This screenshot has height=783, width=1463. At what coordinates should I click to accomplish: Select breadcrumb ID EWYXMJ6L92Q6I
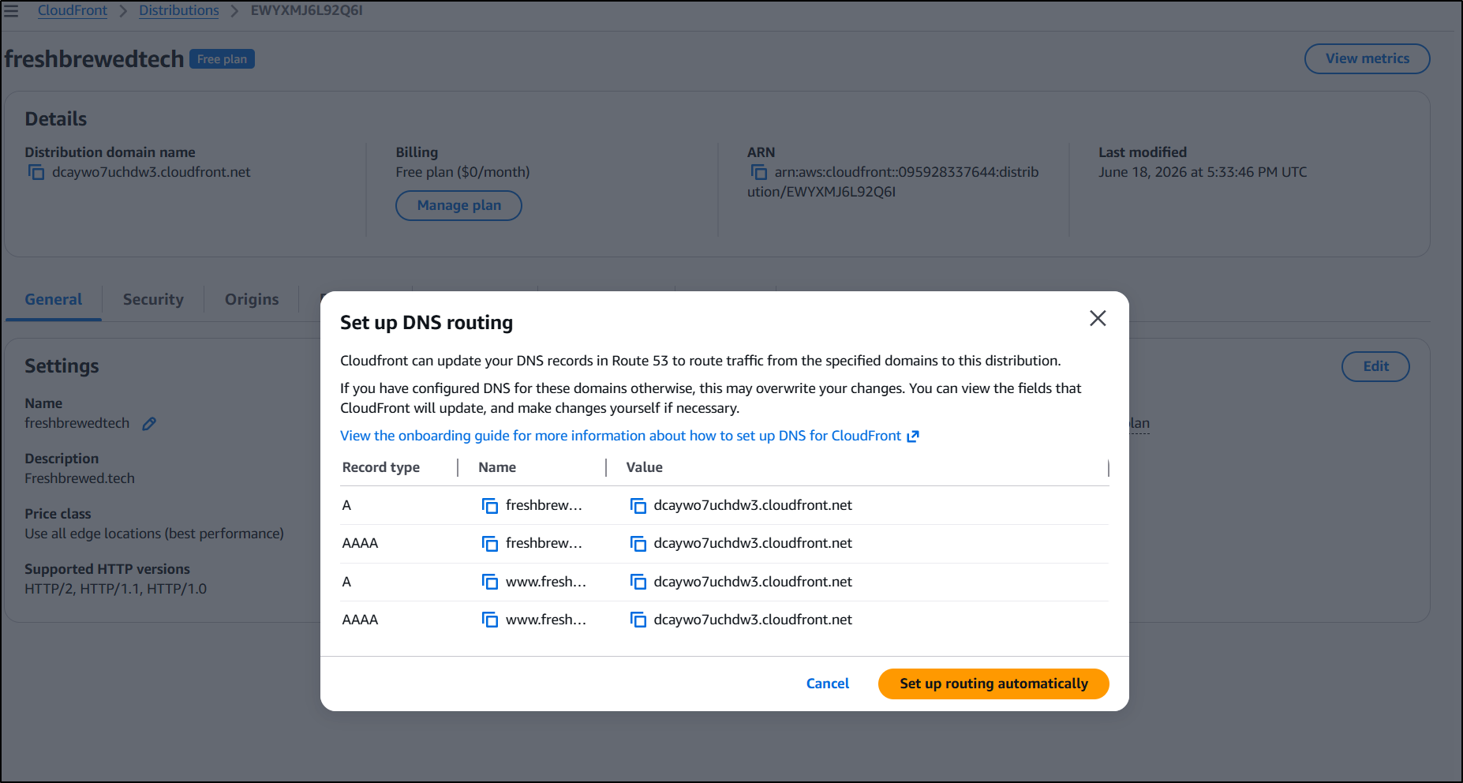pyautogui.click(x=307, y=10)
